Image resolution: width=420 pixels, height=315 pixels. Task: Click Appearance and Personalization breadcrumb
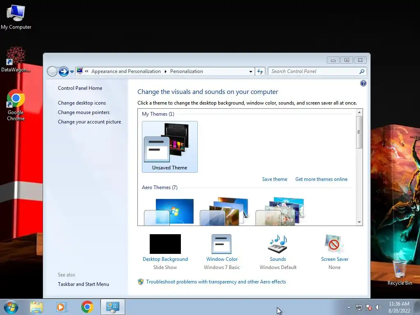tap(126, 71)
